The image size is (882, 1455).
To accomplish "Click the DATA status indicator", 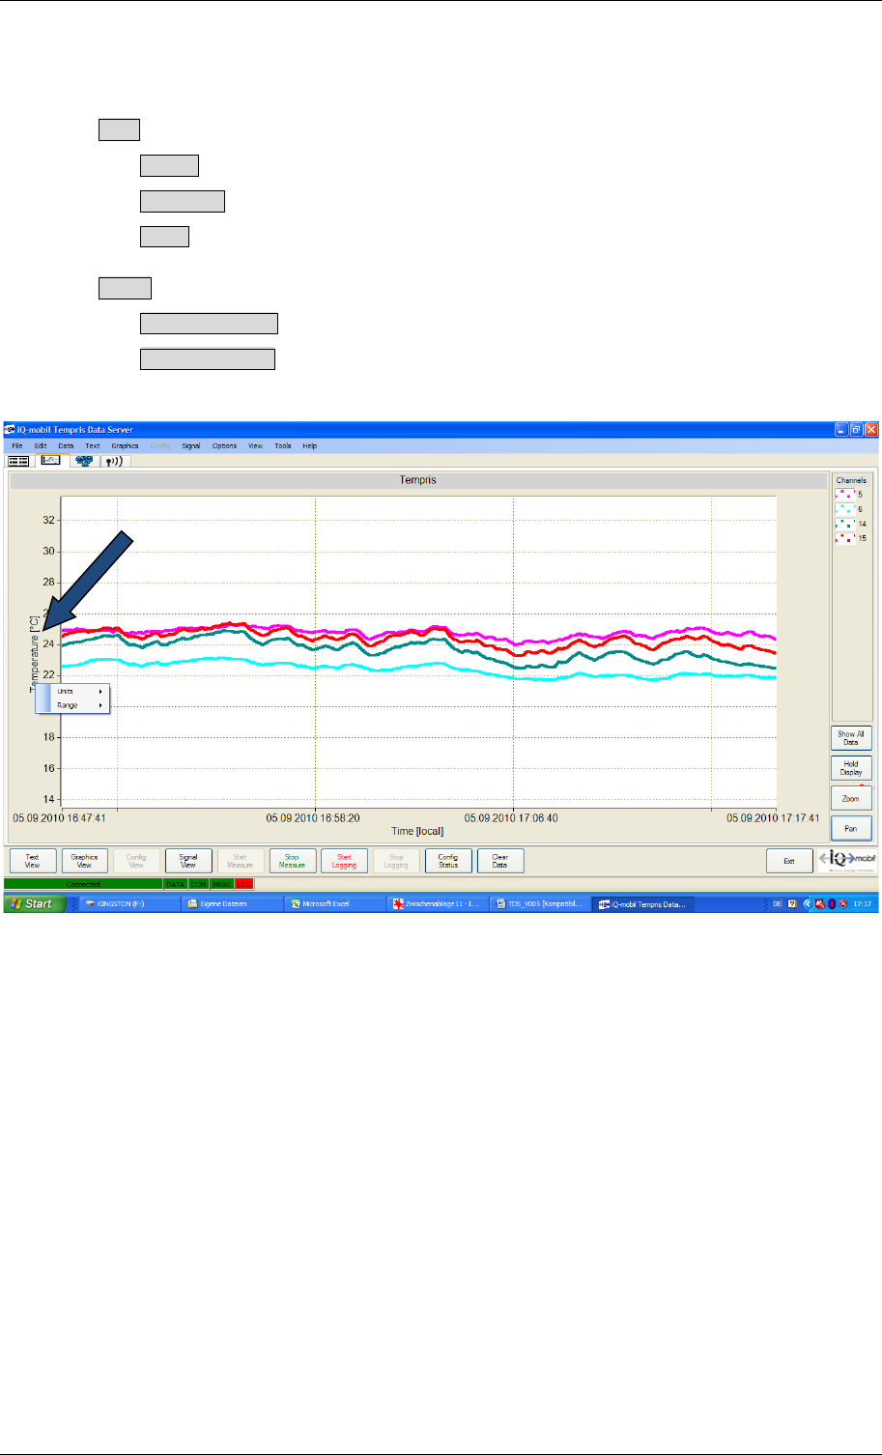I will pos(175,884).
